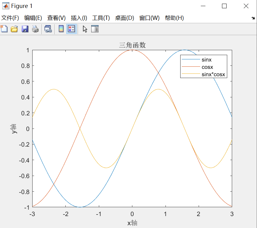Select the Link Plot chain icon
Screen dimensions: 257x228
tap(48, 29)
